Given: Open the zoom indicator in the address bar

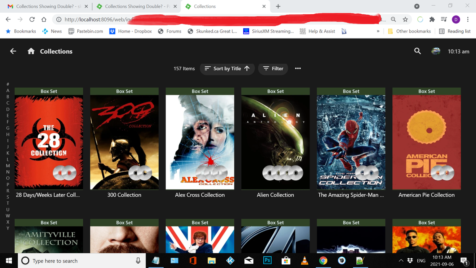Looking at the screenshot, I should [x=393, y=19].
